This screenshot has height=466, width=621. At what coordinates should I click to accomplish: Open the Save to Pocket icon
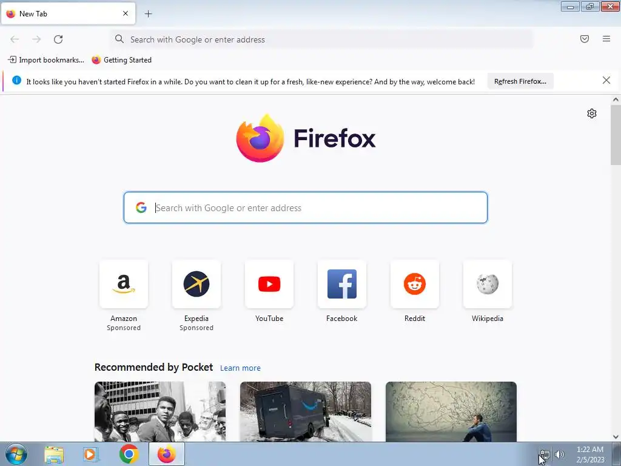584,39
